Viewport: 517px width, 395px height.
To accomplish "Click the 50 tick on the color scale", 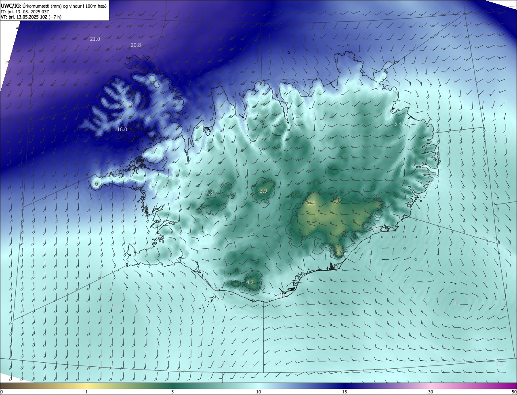I will tap(514, 392).
